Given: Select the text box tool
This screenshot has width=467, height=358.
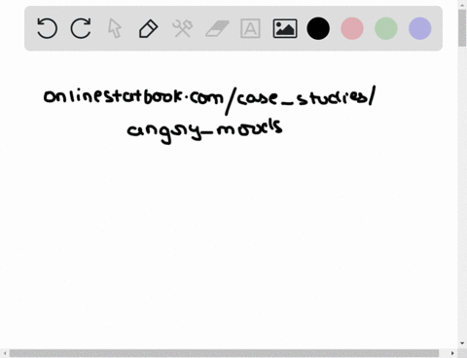Looking at the screenshot, I should (x=250, y=28).
